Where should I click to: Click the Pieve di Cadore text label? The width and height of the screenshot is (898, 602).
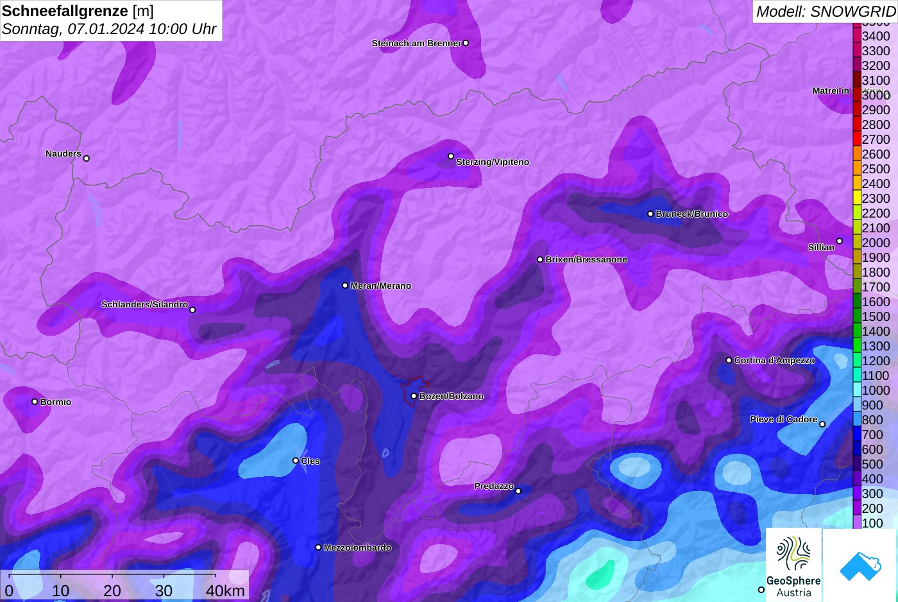point(784,419)
